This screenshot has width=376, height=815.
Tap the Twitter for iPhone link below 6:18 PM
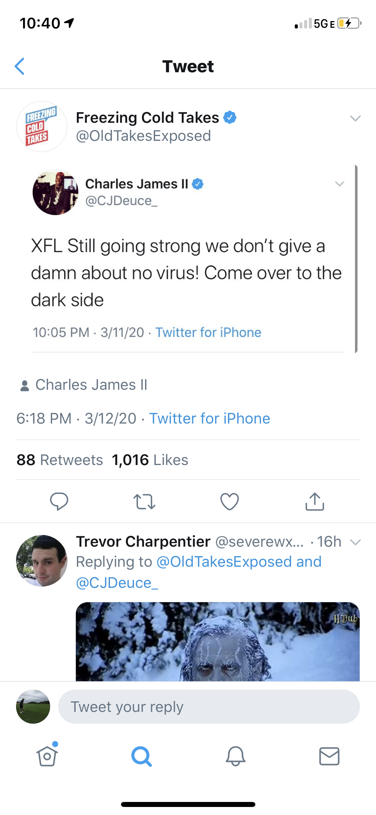(x=210, y=419)
